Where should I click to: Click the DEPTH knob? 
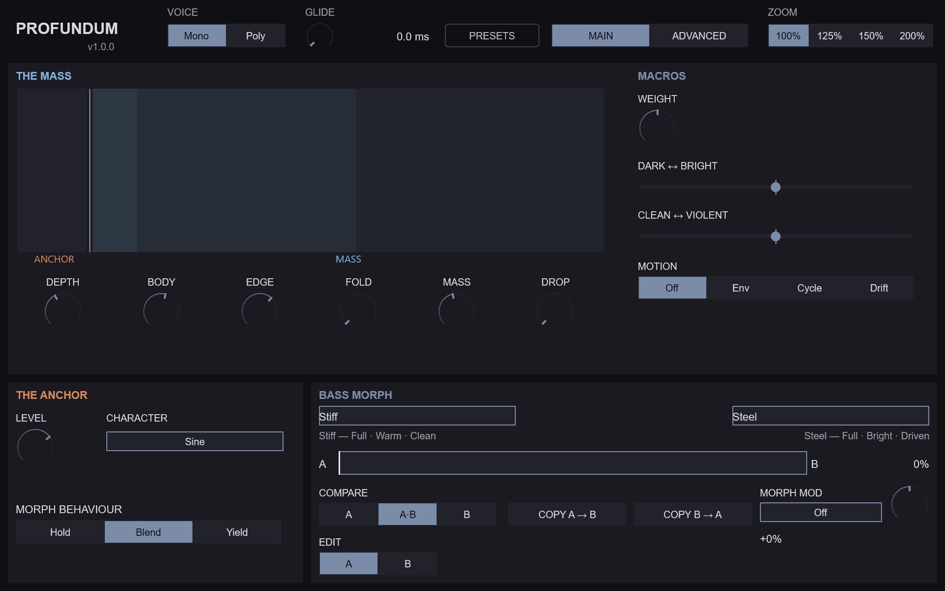pos(63,311)
